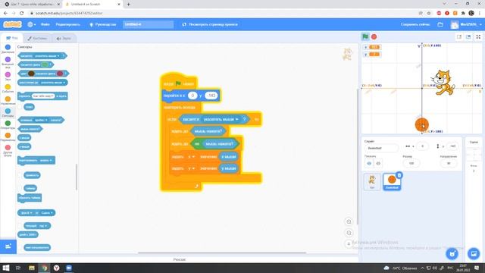The height and width of the screenshot is (273, 485).
Task: Toggle the loudness reporter checkbox
Action: click(x=20, y=175)
